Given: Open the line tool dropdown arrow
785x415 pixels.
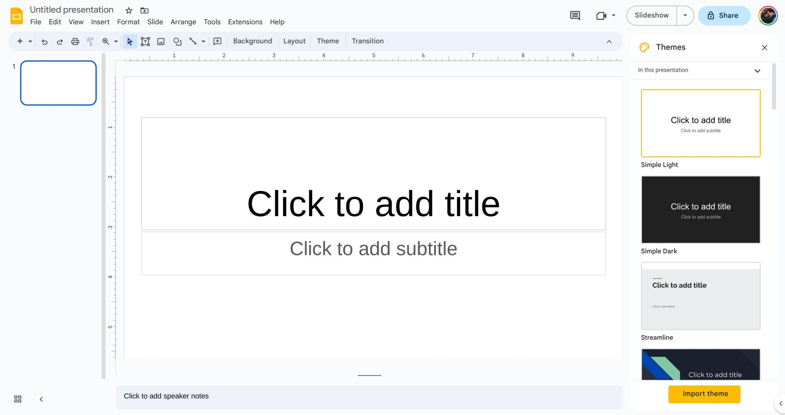Looking at the screenshot, I should pyautogui.click(x=203, y=41).
